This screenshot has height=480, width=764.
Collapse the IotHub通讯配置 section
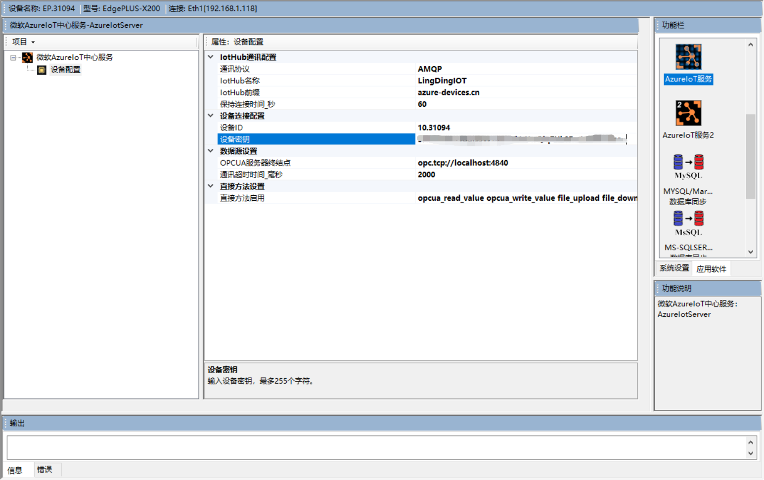pos(211,57)
